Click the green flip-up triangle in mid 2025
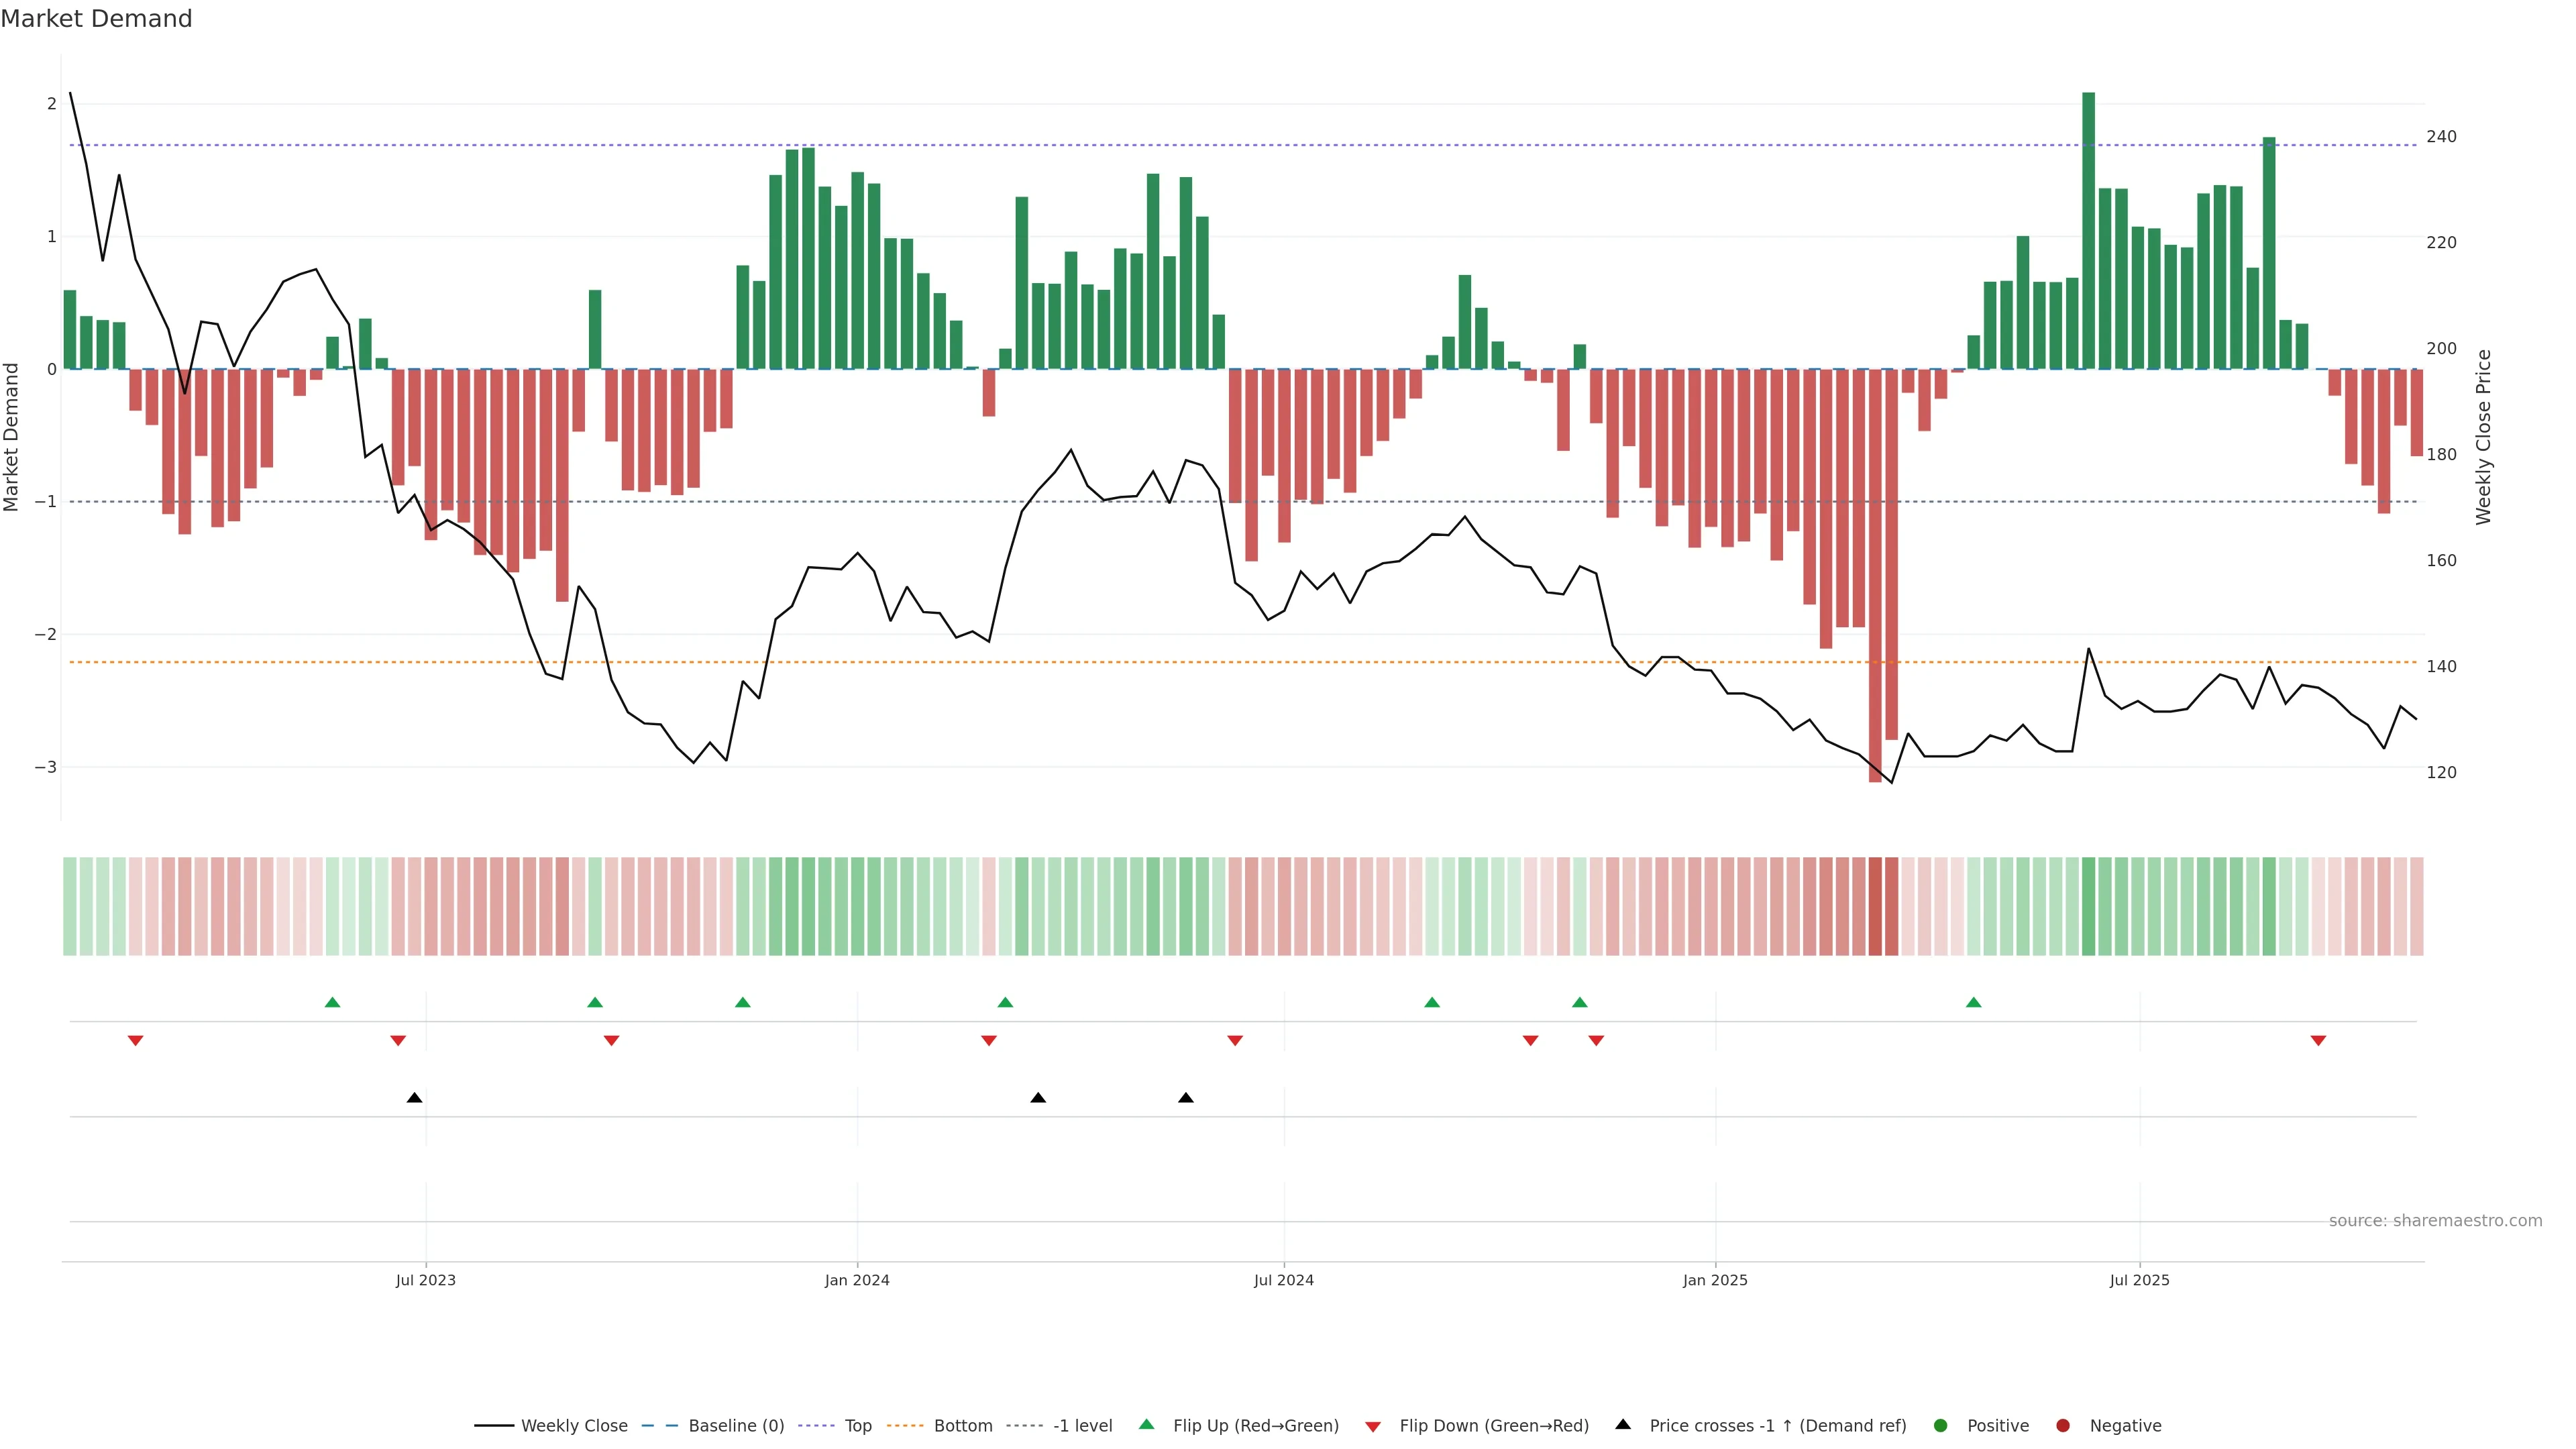Screen dimensions: 2576x1449 (1973, 1002)
